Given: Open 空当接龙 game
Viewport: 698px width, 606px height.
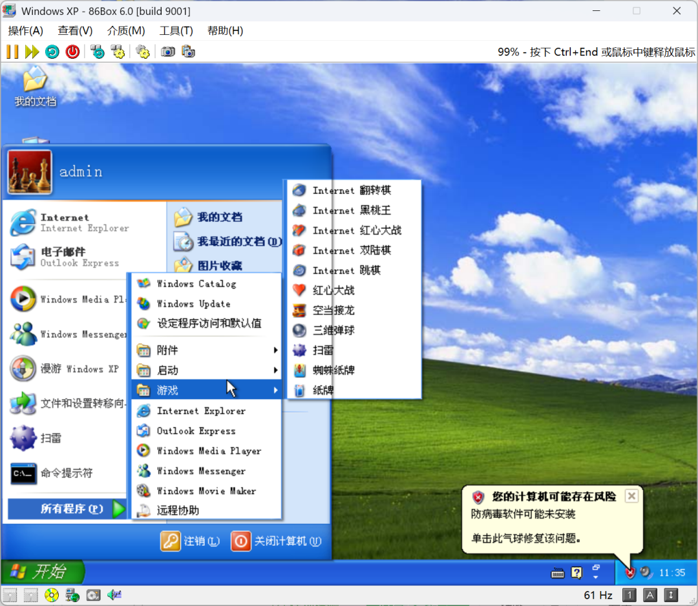Looking at the screenshot, I should pos(354,310).
